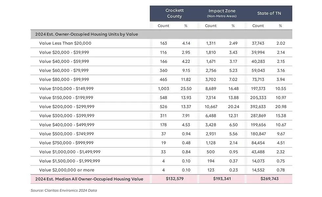
Task: Select Crockett count 465 cell
Action: pos(164,79)
